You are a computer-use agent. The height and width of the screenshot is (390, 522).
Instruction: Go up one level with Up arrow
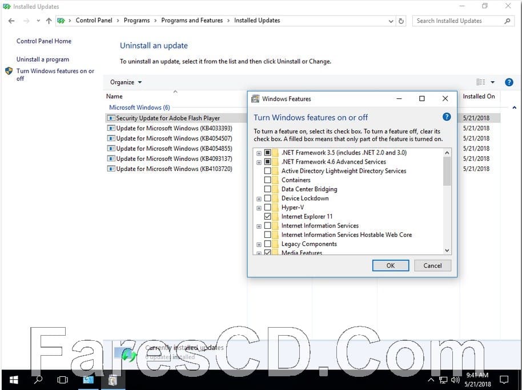49,21
